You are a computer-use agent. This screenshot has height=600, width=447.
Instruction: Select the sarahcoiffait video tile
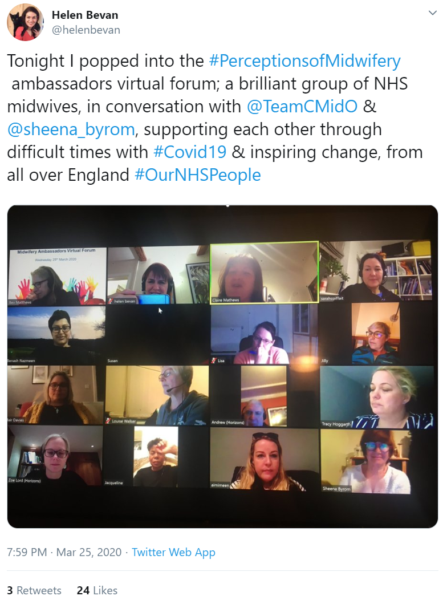tap(376, 271)
